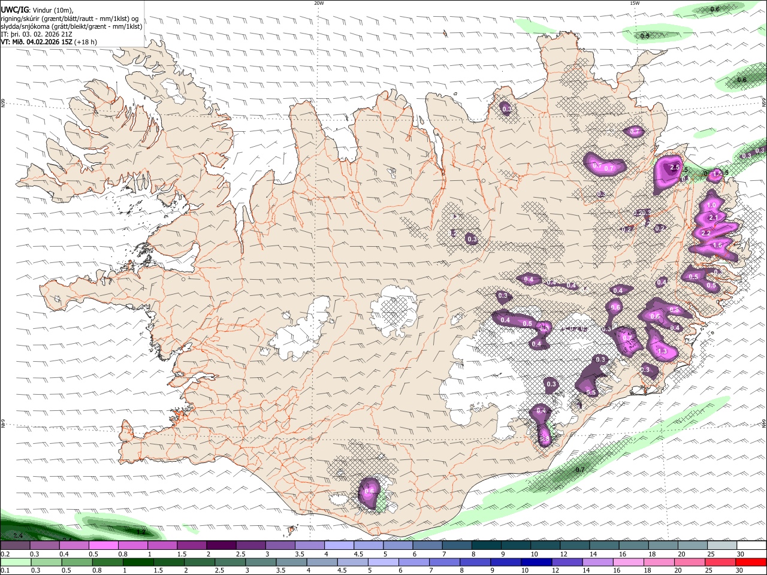
Task: Click the 2.5 snowfall value on the map
Action: [675, 167]
